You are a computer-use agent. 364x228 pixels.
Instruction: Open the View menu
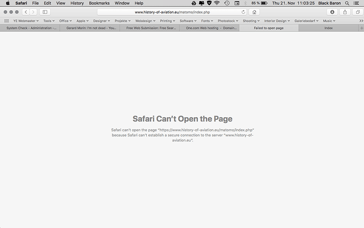coord(61,3)
